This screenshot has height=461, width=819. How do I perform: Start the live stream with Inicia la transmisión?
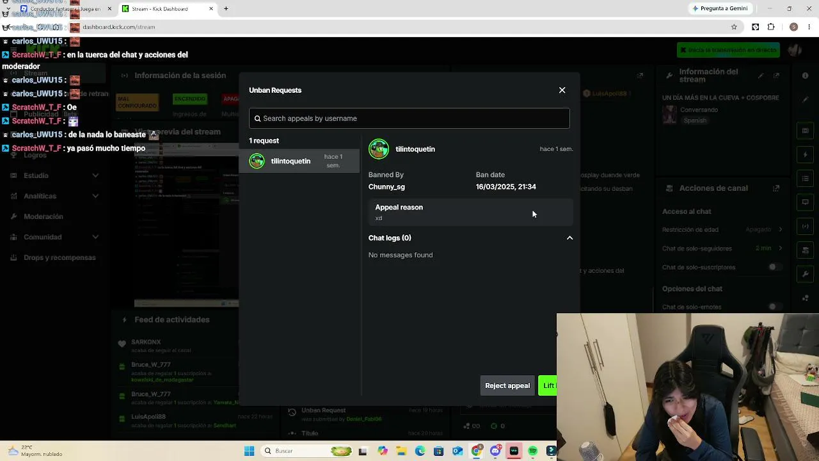pyautogui.click(x=728, y=50)
